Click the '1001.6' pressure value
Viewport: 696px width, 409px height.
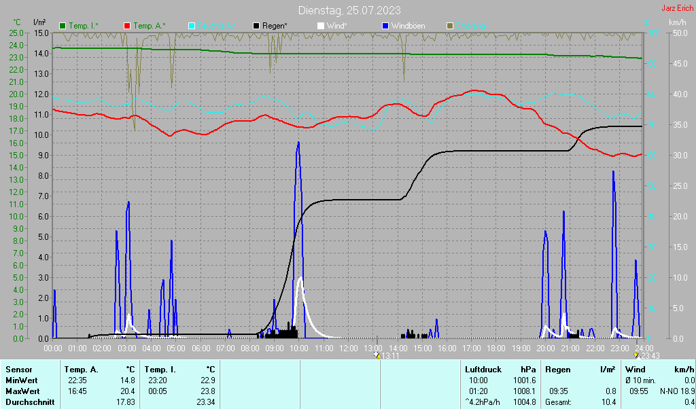[x=524, y=380]
